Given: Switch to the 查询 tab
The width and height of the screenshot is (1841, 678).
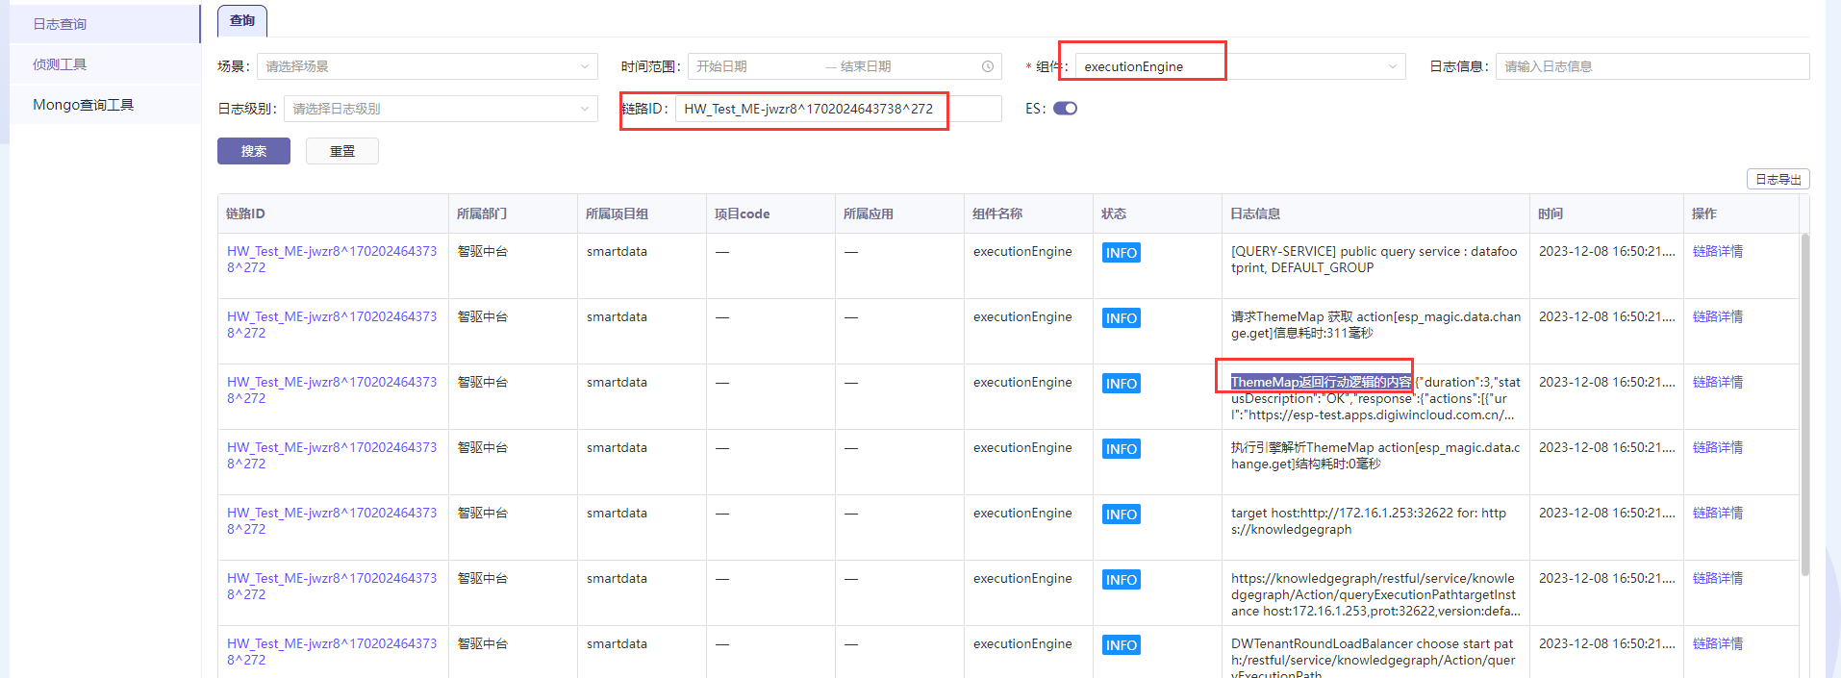Looking at the screenshot, I should (242, 20).
